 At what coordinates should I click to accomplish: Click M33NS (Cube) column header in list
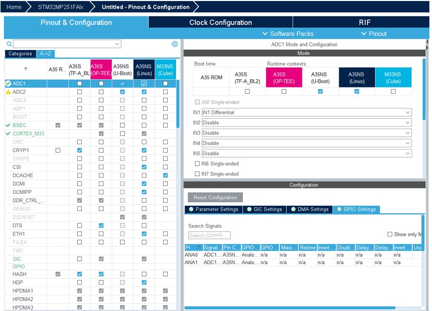point(165,70)
